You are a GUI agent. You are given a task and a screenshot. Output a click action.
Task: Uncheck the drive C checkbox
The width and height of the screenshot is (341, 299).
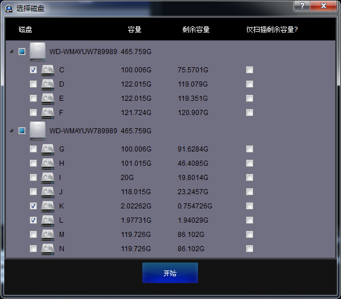(x=33, y=70)
